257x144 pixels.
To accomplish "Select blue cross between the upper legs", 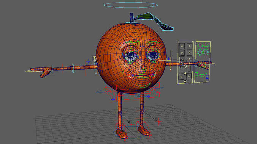I will pyautogui.click(x=148, y=96).
